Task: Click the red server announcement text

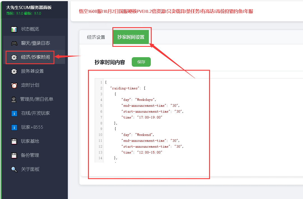Action: [166, 11]
